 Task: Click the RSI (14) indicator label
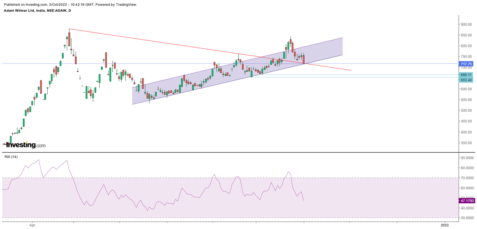point(11,157)
